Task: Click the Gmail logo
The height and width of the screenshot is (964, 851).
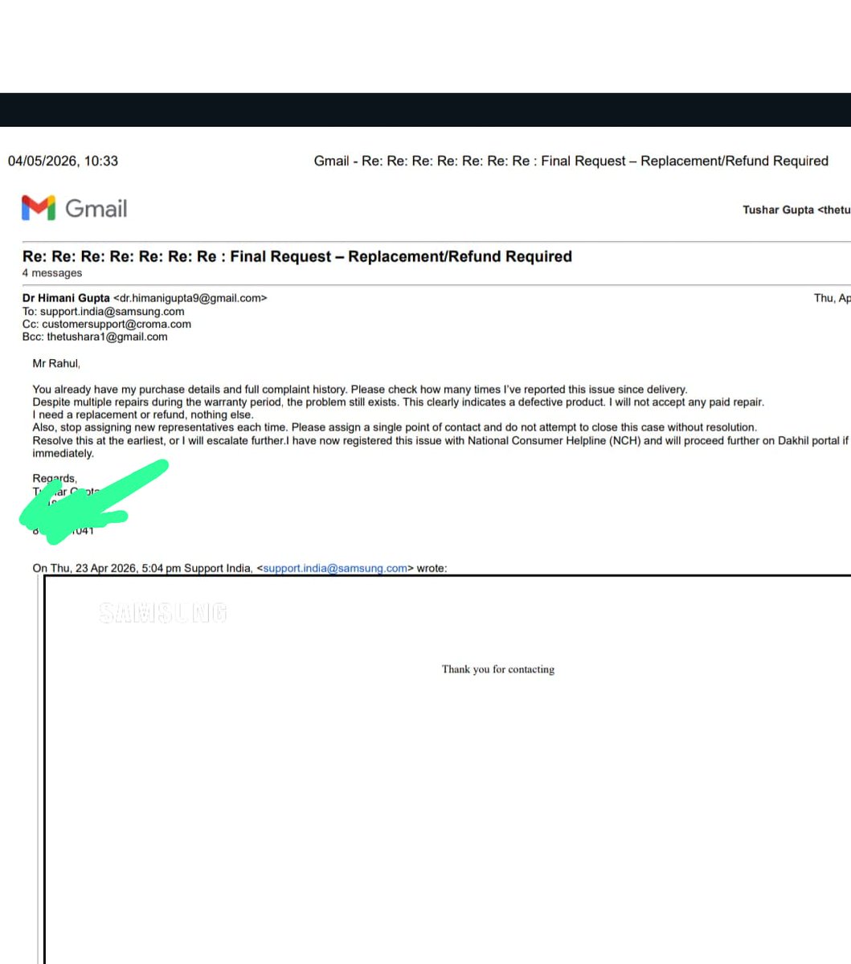Action: [75, 209]
